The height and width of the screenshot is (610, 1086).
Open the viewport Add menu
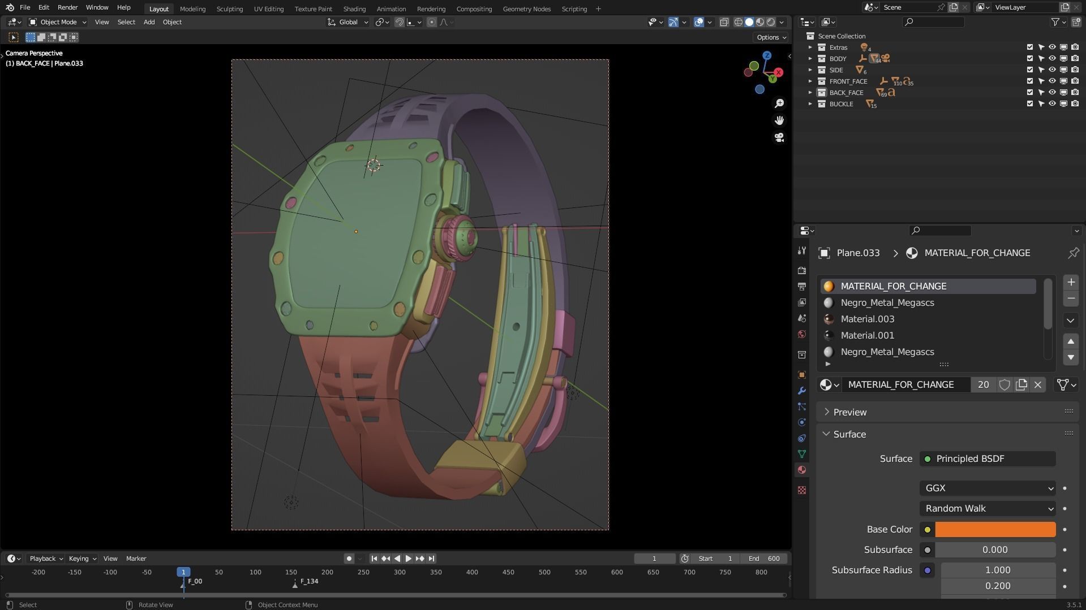[149, 22]
